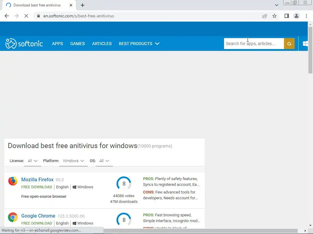Viewport: 313px width, 234px height.
Task: Open the License filter dropdown
Action: 32,161
